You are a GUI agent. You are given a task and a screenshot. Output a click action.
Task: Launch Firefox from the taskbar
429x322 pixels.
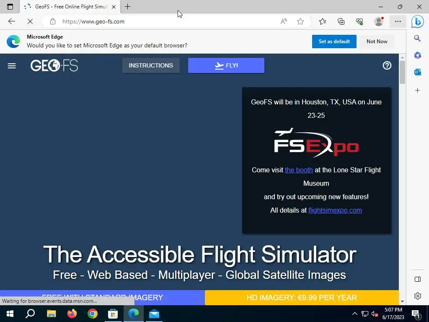[72, 314]
